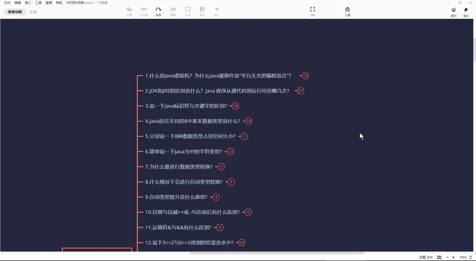476x261 pixels.
Task: Expand the 24 badge on topic 12
Action: 242,243
